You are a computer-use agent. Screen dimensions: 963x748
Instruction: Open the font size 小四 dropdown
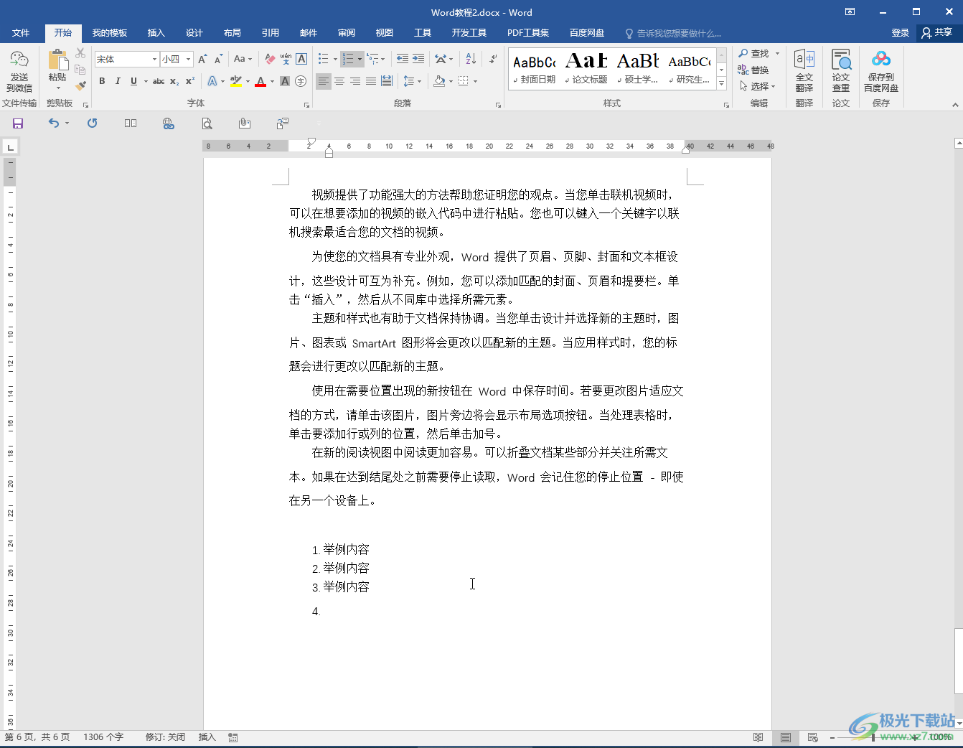tap(188, 60)
